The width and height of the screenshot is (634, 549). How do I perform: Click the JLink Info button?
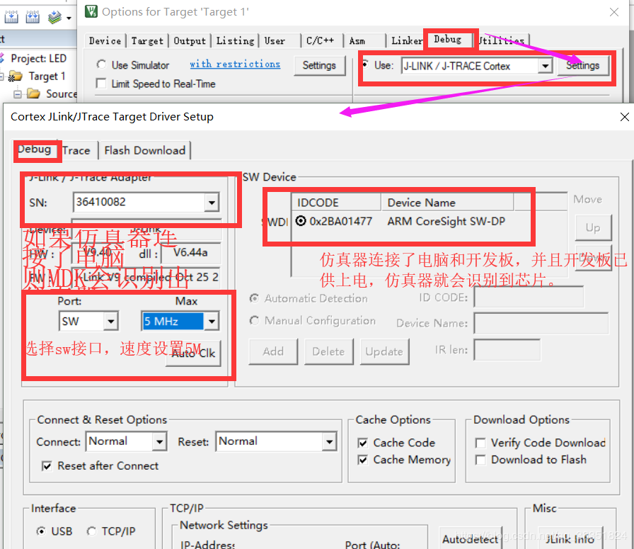[x=570, y=538]
